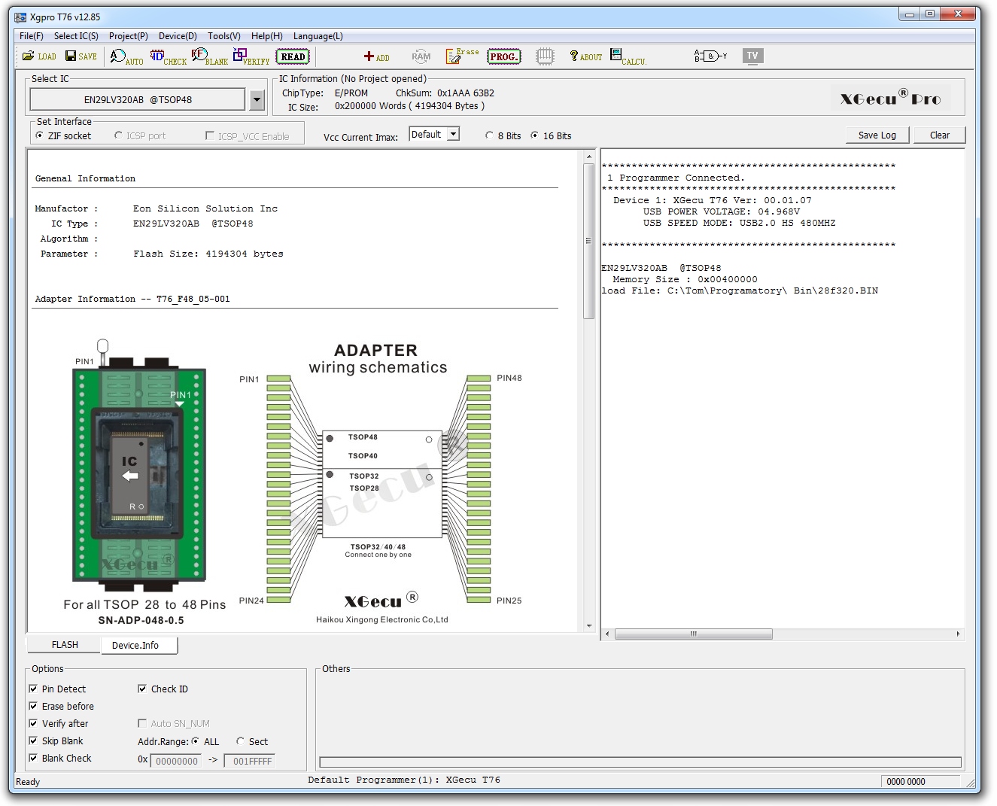Click the log panel horizontal scrollbar thumb
997x806 pixels.
(x=694, y=634)
